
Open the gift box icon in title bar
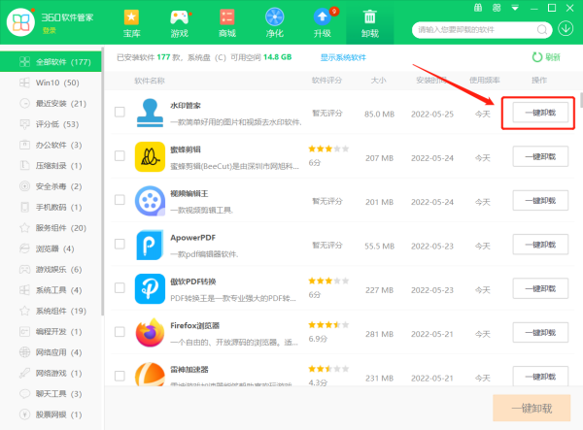[478, 8]
